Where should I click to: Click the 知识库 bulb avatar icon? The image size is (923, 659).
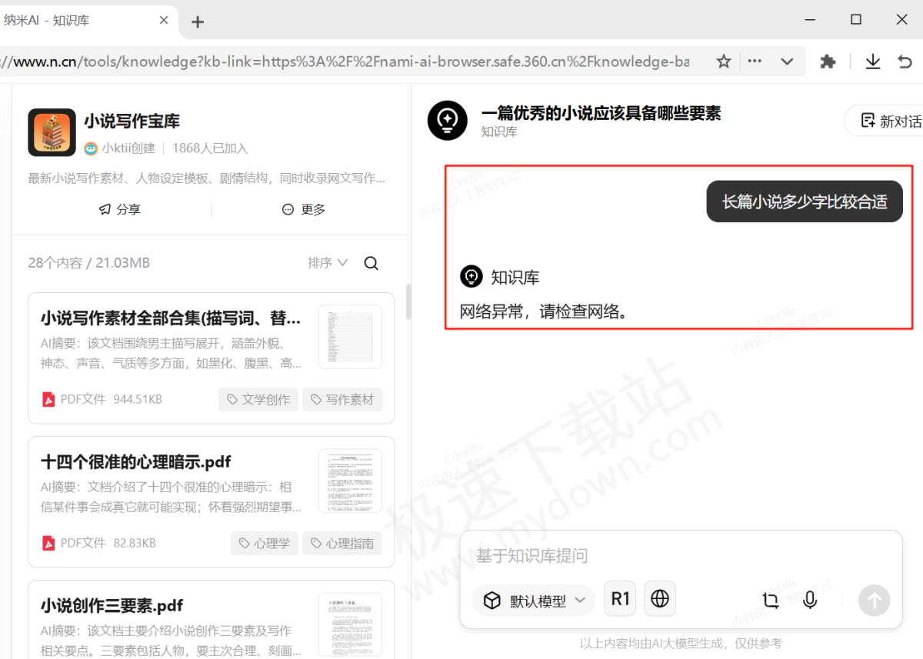tap(448, 121)
